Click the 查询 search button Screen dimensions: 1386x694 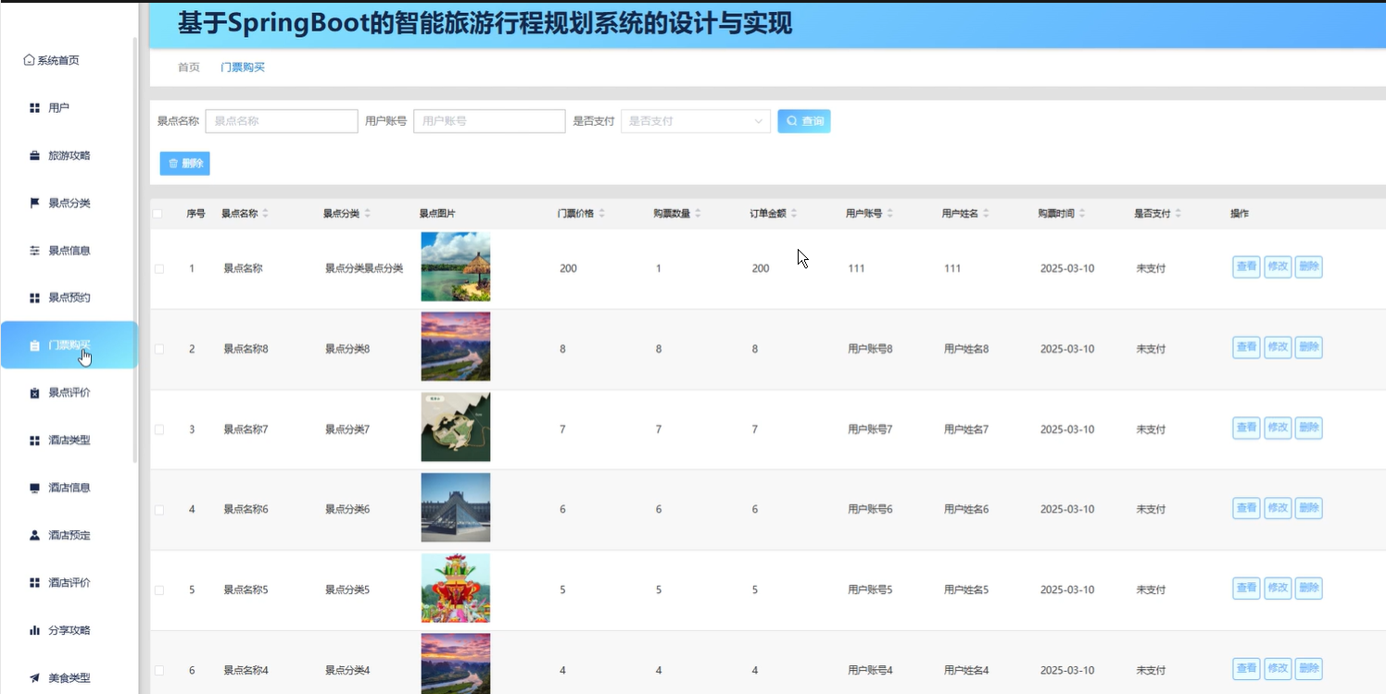[804, 121]
